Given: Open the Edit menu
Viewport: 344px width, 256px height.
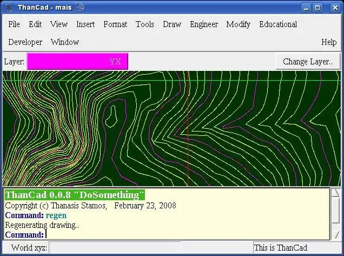Looking at the screenshot, I should (35, 24).
